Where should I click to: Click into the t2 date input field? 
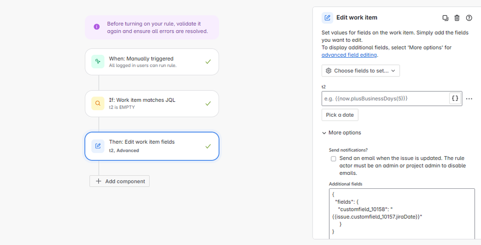pos(386,98)
